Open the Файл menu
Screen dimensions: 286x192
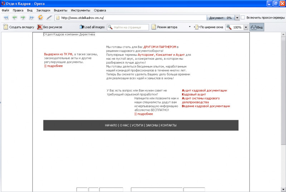click(5, 10)
